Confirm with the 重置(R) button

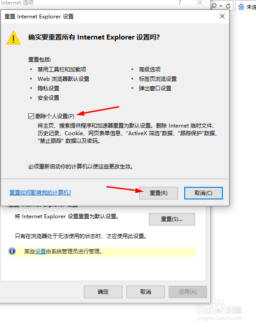tap(159, 193)
